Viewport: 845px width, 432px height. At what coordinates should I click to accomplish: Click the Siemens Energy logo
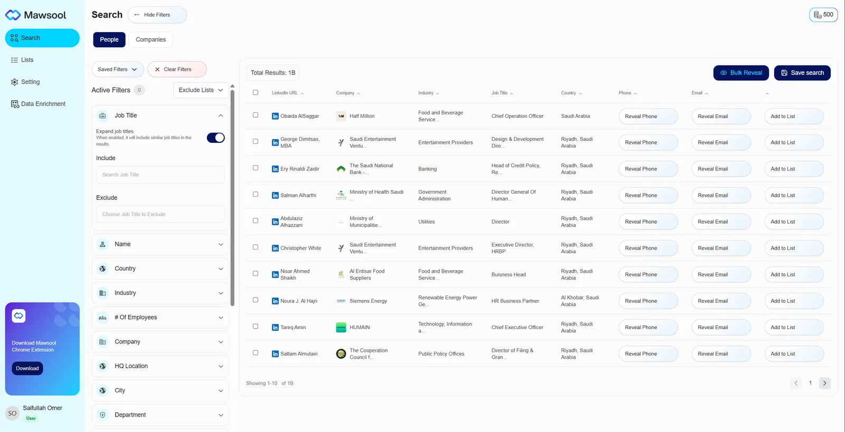(x=341, y=301)
